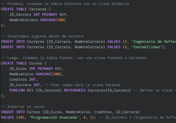Click the string 'Programación Avanzada'
Screen dimensions: 176x123
[54, 117]
